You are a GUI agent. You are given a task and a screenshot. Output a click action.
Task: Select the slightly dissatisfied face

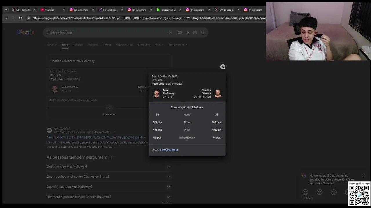(x=319, y=192)
